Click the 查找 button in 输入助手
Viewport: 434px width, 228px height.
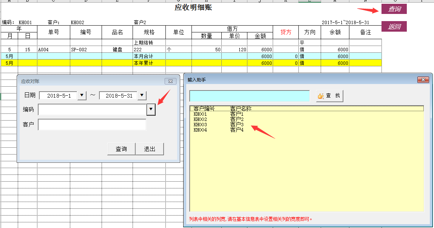coord(329,96)
